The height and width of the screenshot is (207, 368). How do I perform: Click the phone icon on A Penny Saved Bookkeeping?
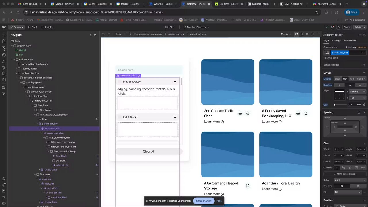(305, 113)
